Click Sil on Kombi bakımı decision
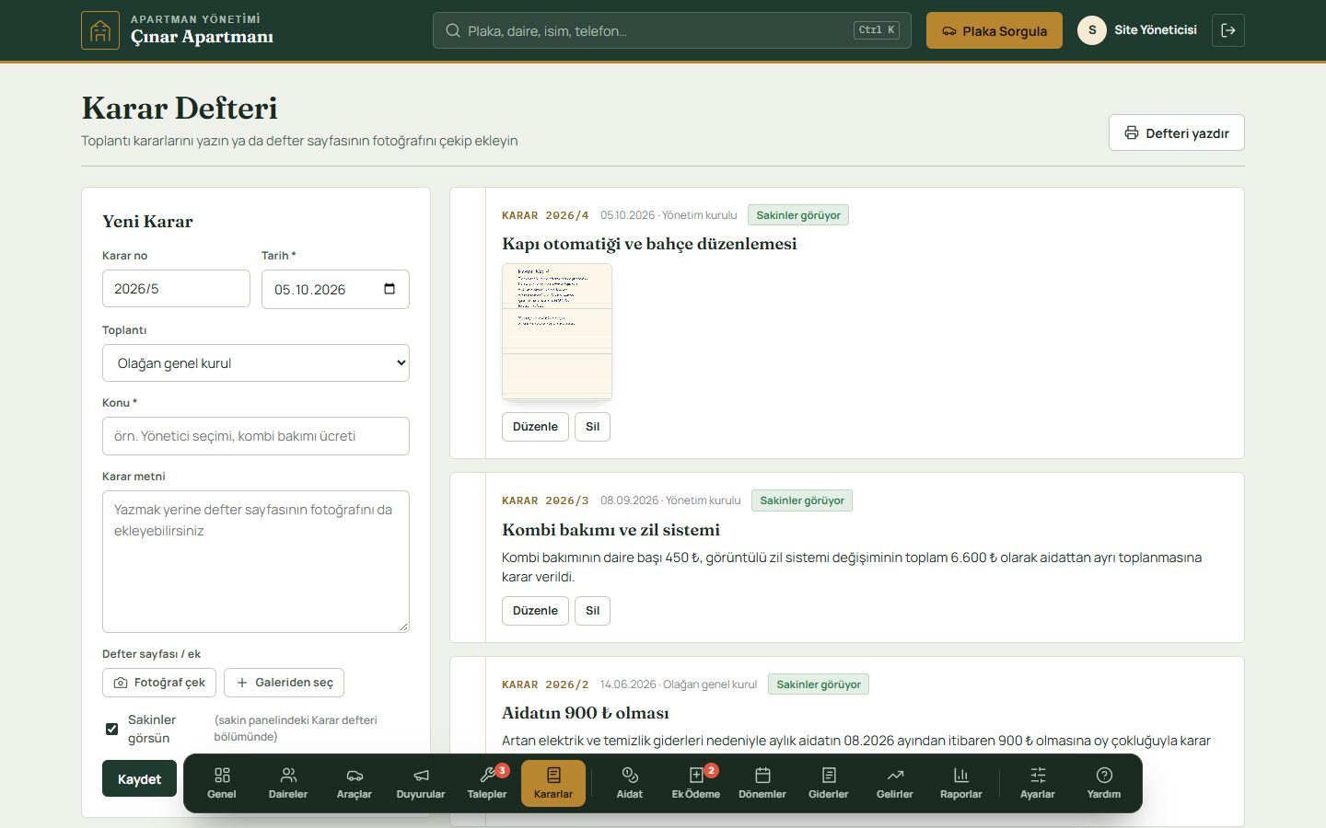The image size is (1326, 828). click(x=592, y=611)
